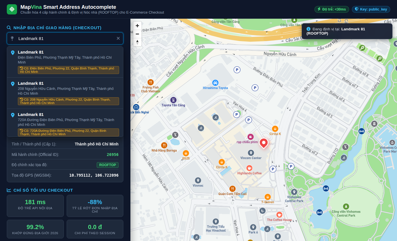Screen dimensions: 397x241
Task: Click the Nhà Hàng Bornga restaurant icon
Action: click(x=164, y=145)
